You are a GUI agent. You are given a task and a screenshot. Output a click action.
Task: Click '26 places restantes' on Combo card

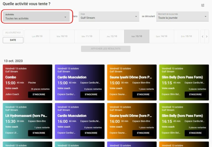40,89
